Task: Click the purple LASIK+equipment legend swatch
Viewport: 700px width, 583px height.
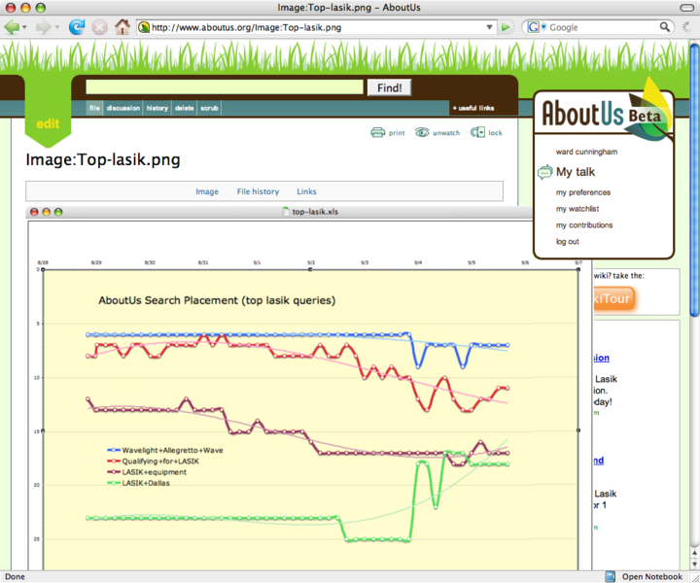Action: pyautogui.click(x=114, y=472)
